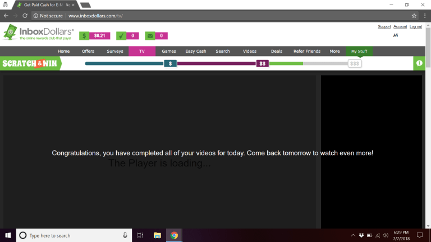Reload the page with the refresh icon

point(25,16)
